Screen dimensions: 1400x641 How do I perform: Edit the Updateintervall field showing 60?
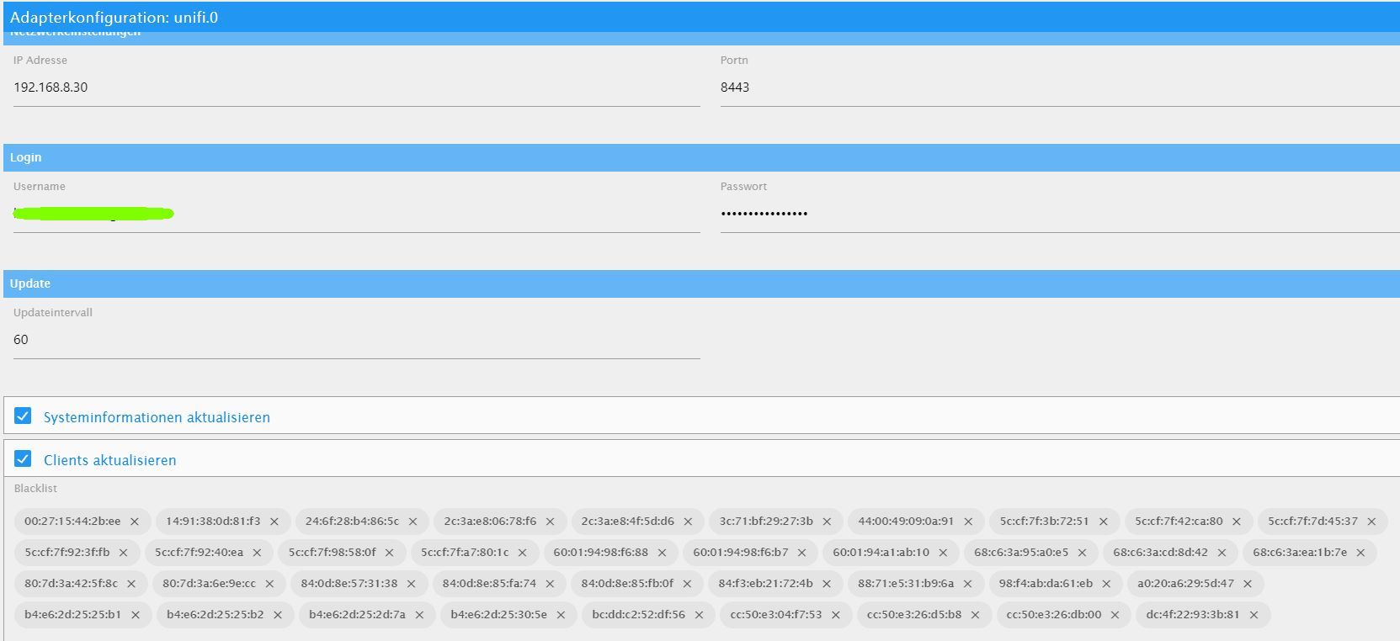(x=357, y=340)
